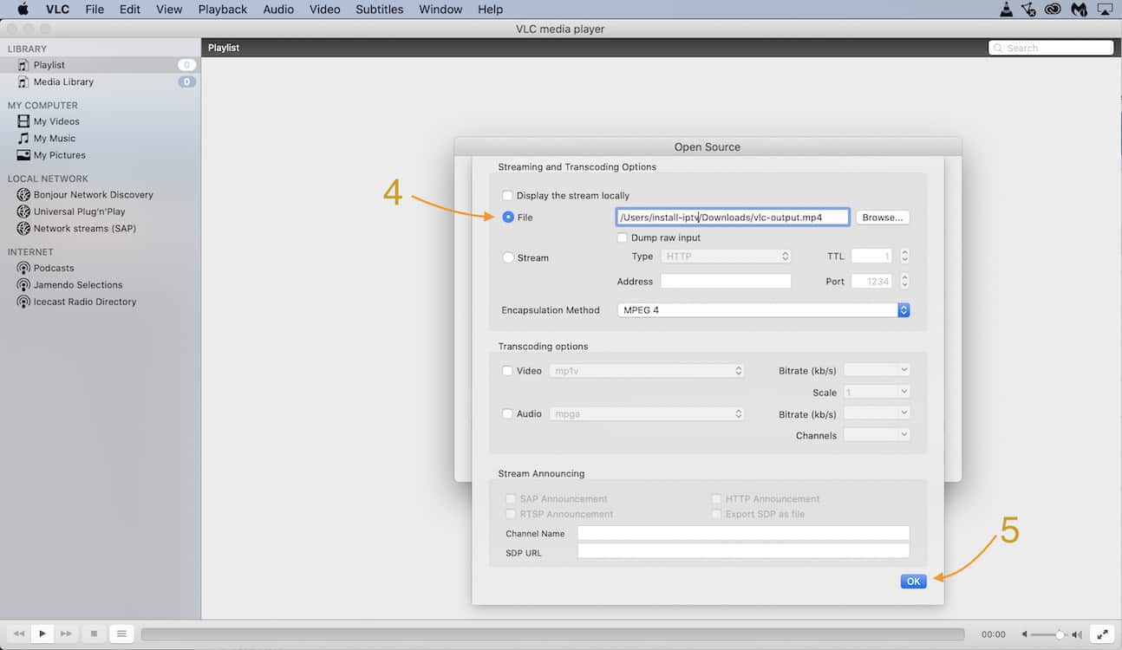1122x650 pixels.
Task: Open the Playback menu
Action: coord(222,10)
